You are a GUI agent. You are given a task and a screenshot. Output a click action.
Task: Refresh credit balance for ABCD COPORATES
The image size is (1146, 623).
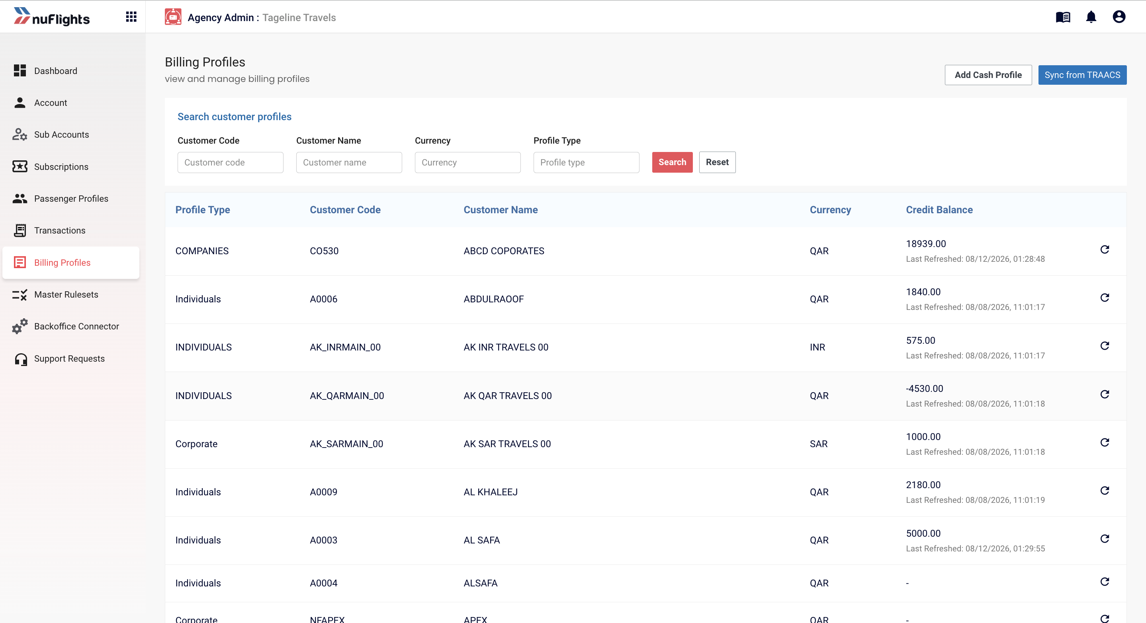pos(1105,249)
